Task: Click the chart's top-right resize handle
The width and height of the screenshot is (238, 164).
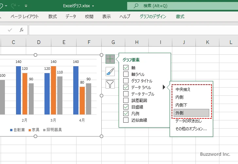Action: (102, 55)
